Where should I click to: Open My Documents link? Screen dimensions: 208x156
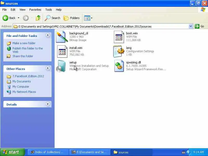22,81
